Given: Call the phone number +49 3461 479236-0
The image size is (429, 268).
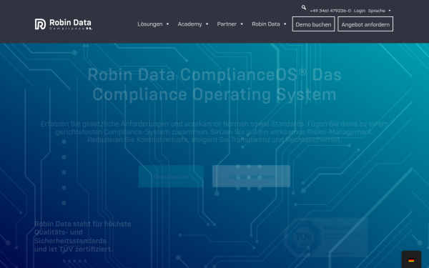Looking at the screenshot, I should coord(330,11).
